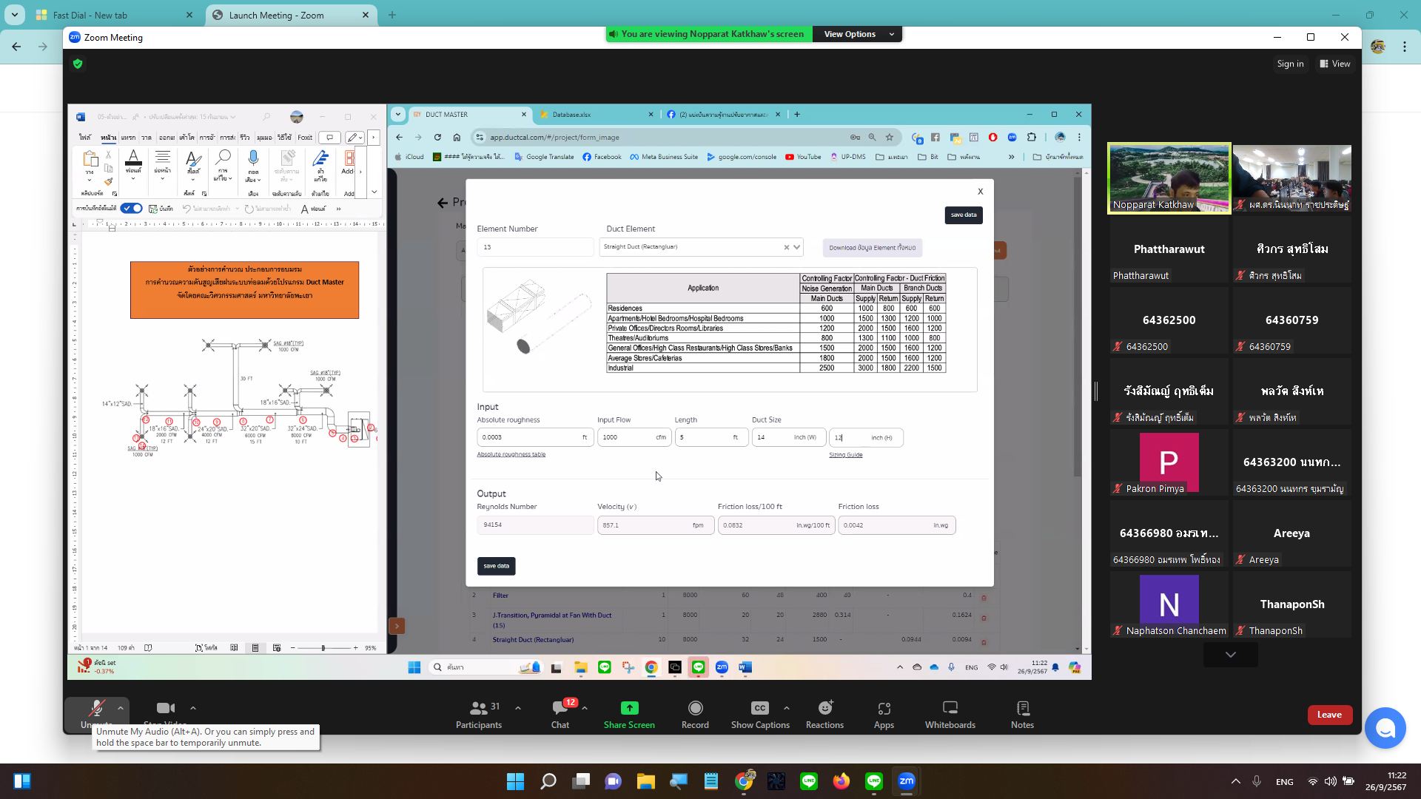
Task: Click the Record button in Zoom toolbar
Action: click(x=695, y=714)
